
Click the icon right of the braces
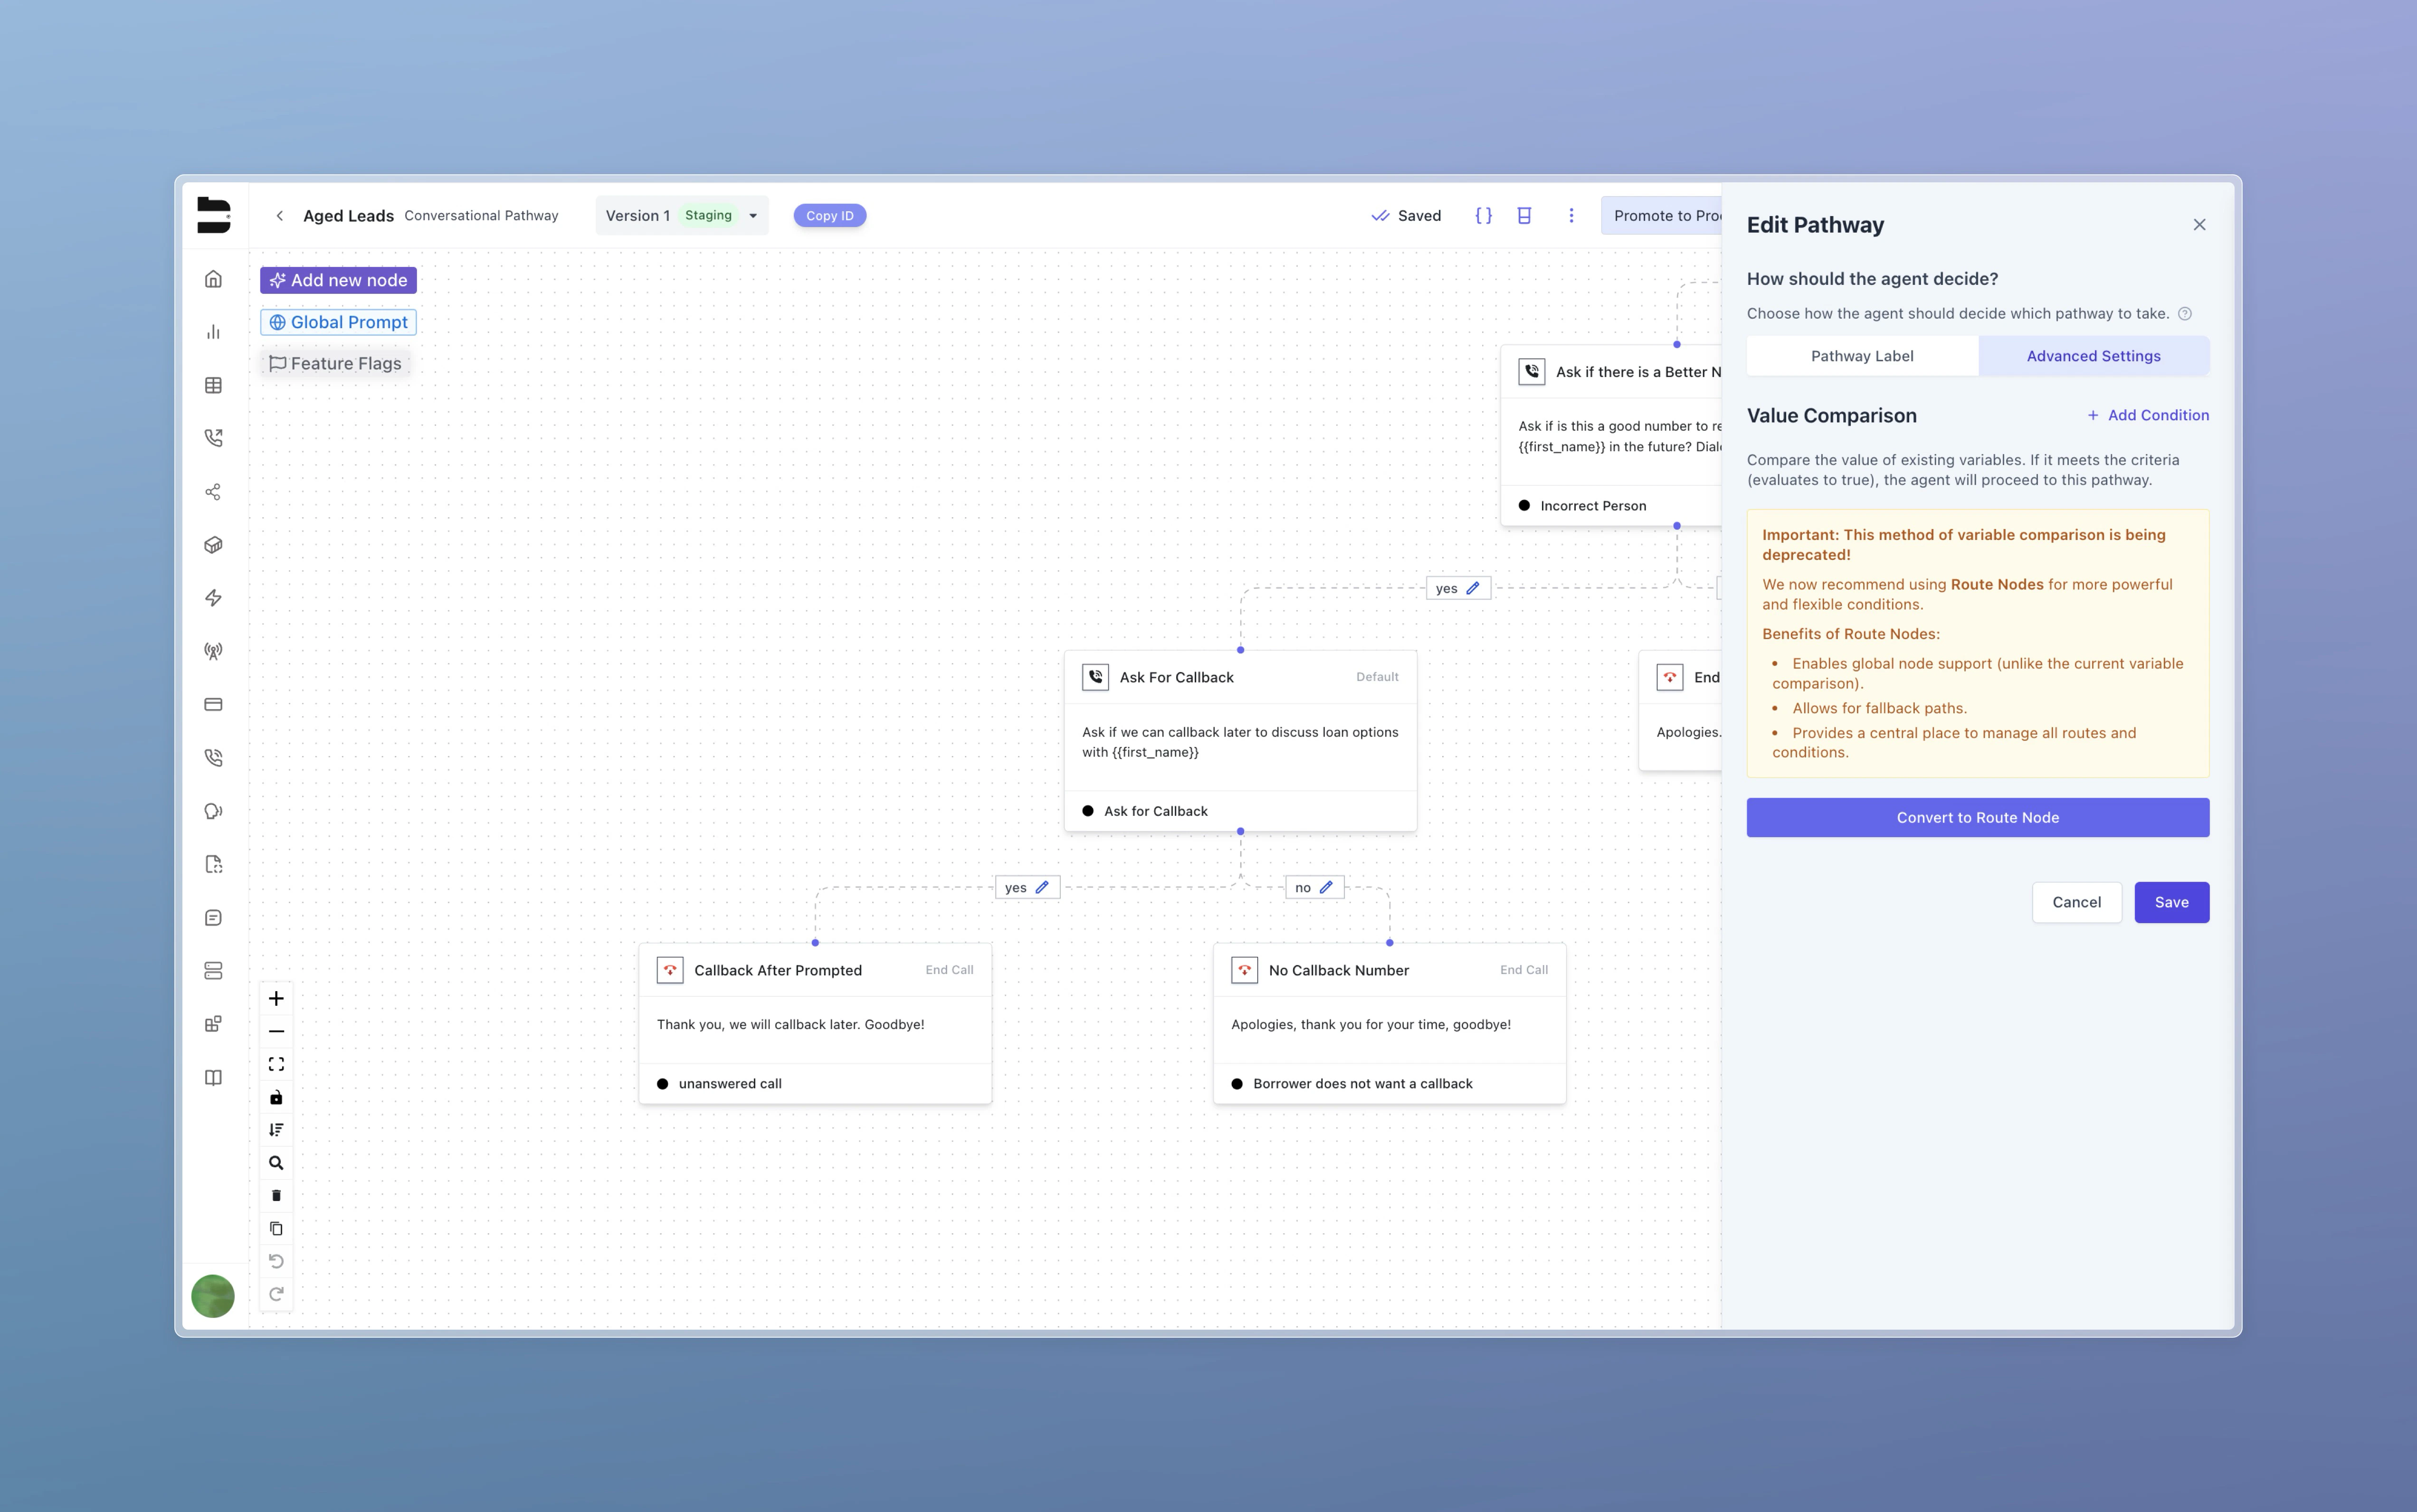coord(1524,216)
